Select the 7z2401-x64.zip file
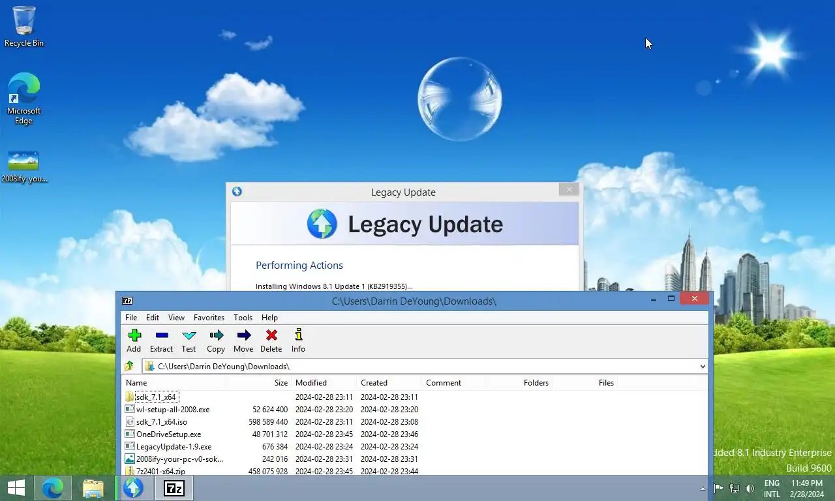835x501 pixels. [x=160, y=471]
